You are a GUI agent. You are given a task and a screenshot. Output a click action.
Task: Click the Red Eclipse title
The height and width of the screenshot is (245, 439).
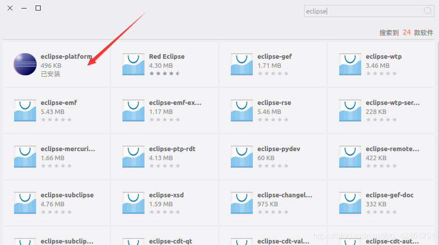(x=167, y=57)
